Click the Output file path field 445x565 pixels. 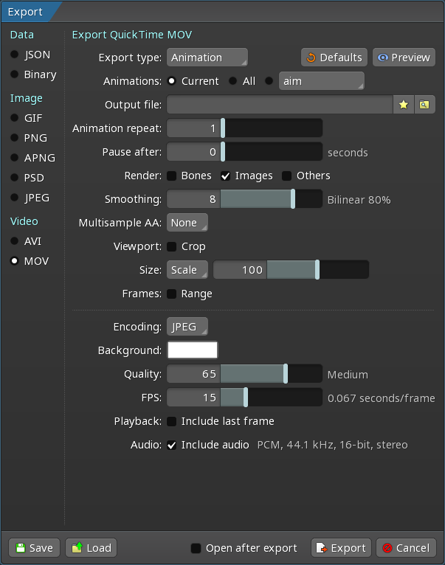[279, 105]
